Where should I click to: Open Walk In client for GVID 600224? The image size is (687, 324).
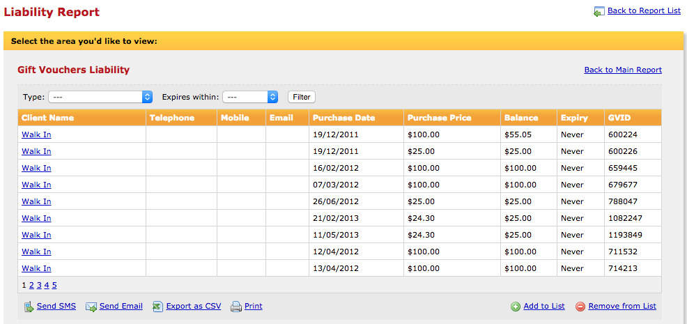[x=36, y=134]
